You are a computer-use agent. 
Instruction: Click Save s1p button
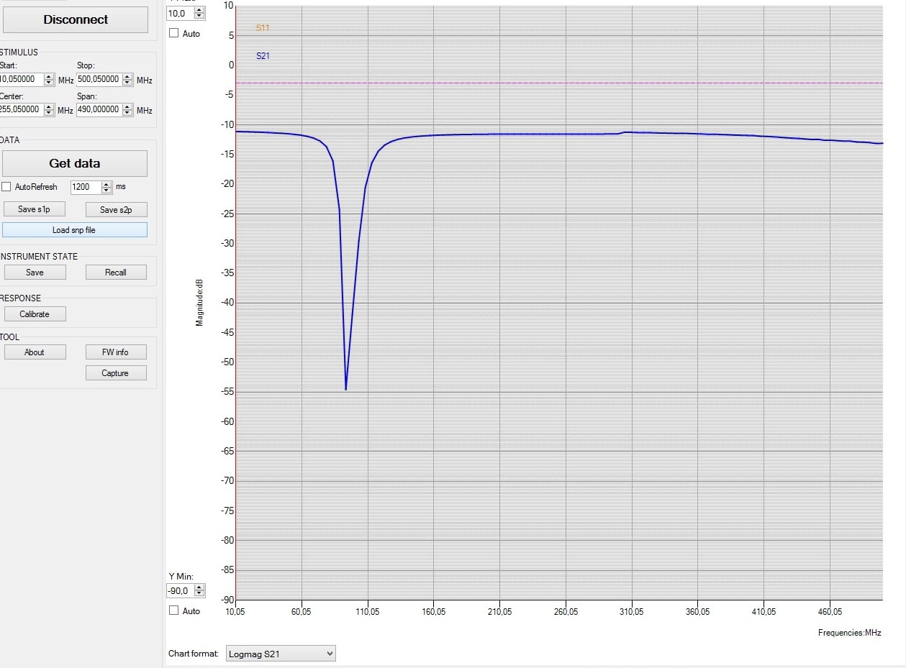(35, 209)
